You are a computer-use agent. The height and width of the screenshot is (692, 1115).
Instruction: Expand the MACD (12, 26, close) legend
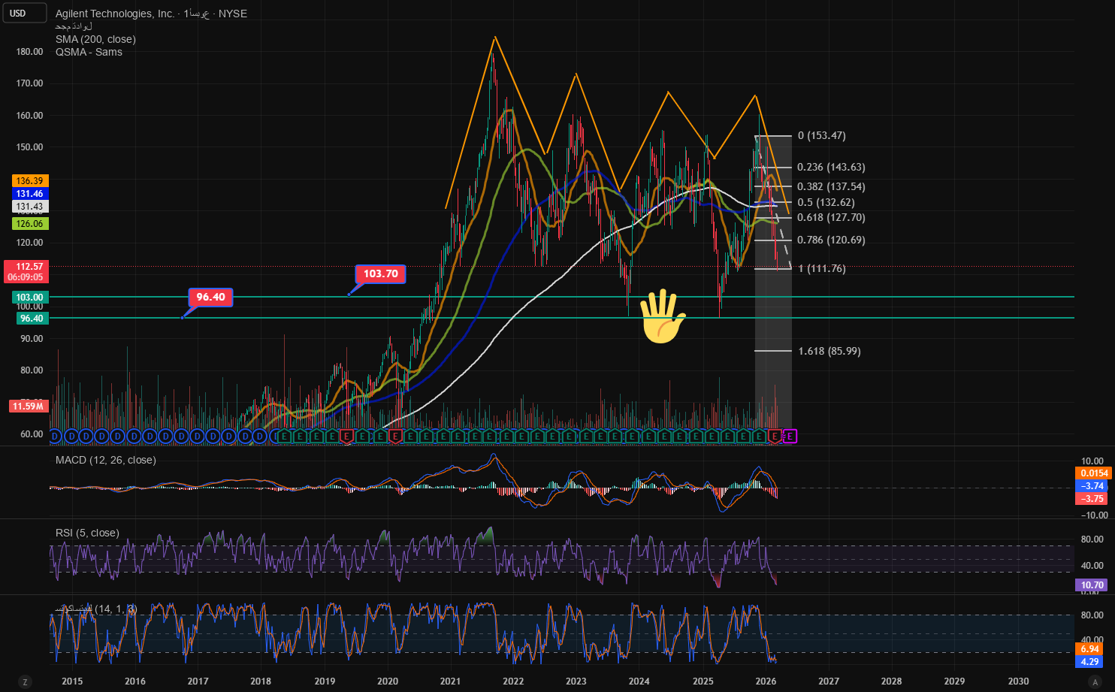(x=106, y=460)
